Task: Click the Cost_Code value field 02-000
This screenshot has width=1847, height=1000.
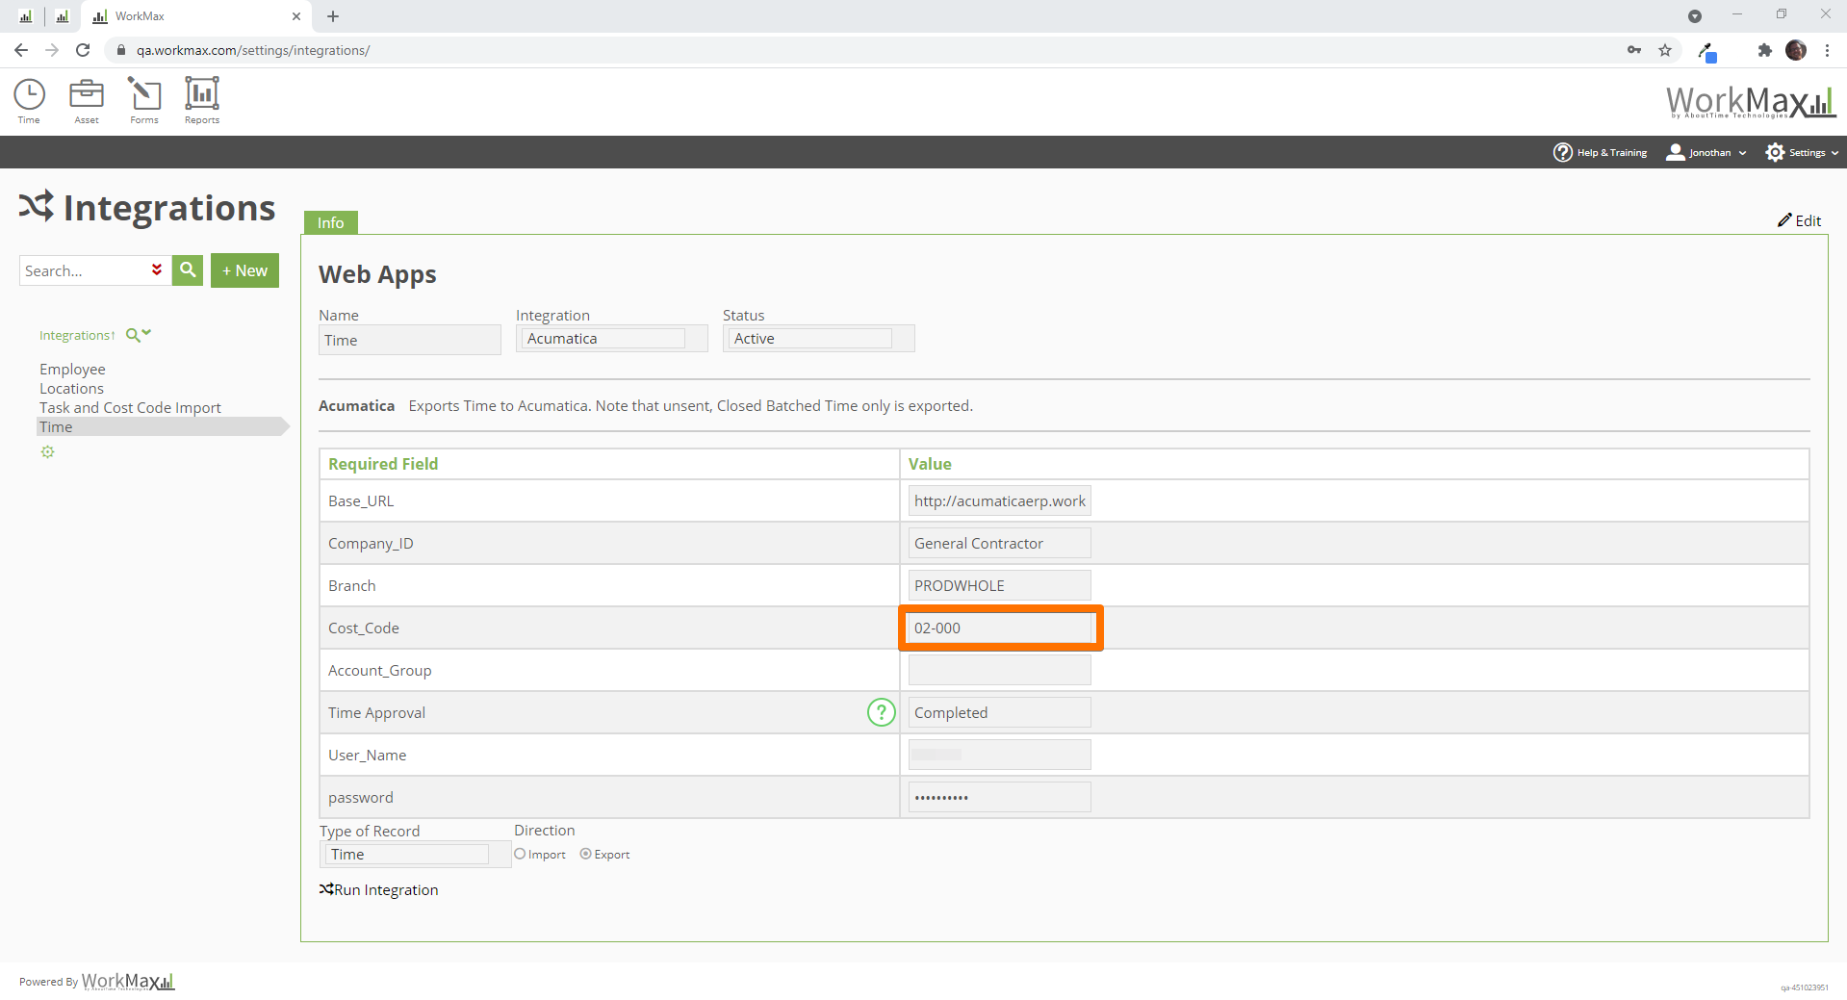Action: pos(1000,628)
